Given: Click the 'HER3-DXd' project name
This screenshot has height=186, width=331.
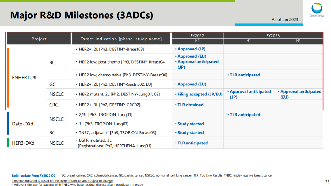Looking at the screenshot, I should (23, 143).
